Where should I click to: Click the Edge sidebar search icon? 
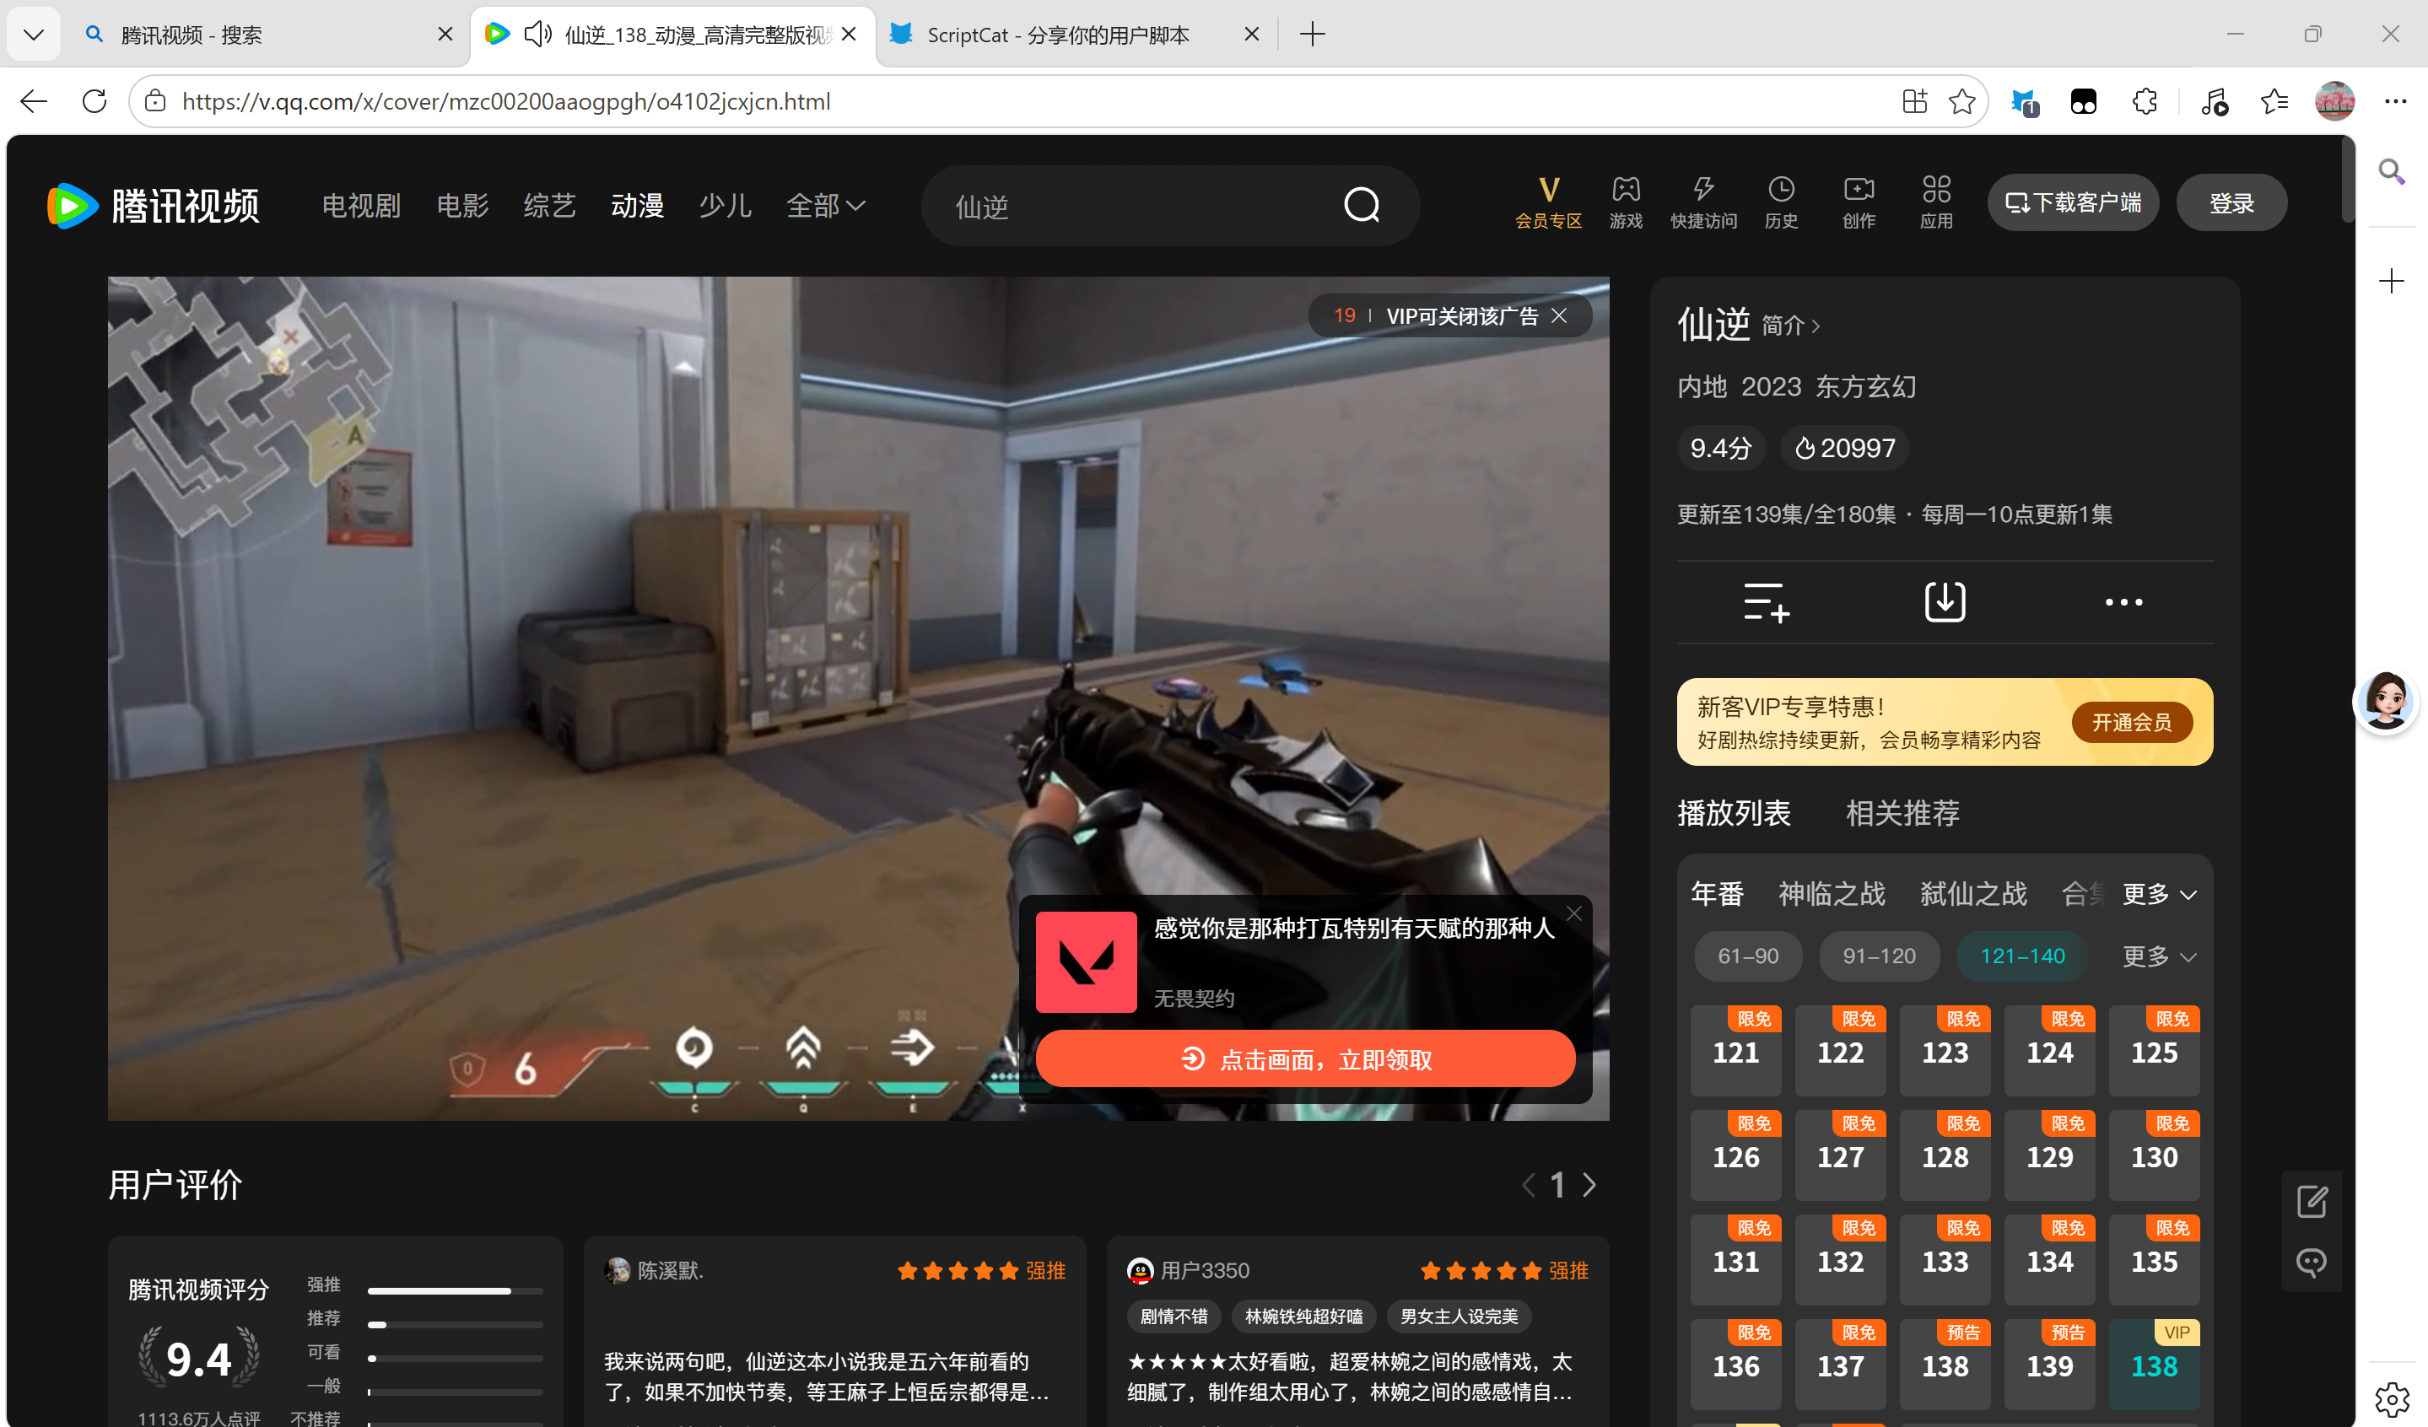[2392, 172]
